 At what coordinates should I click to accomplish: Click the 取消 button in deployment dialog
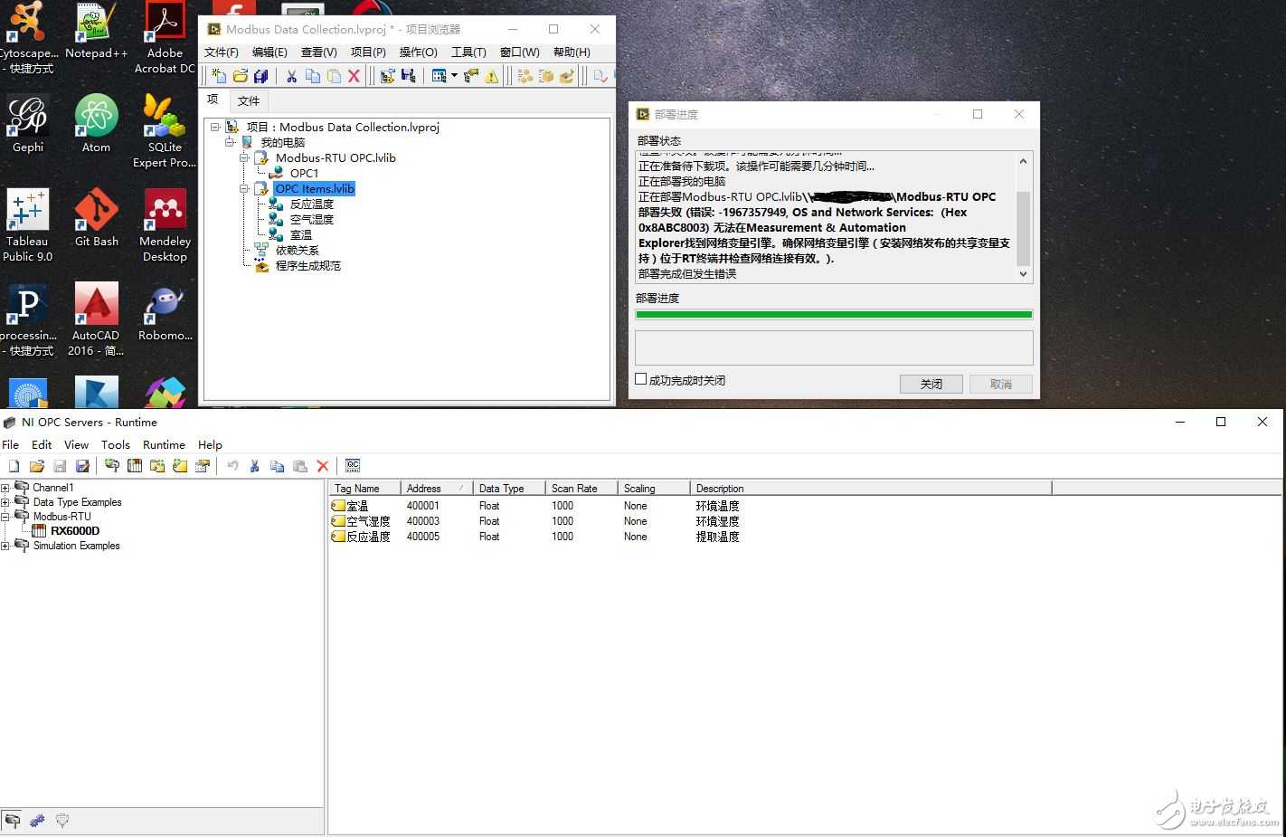click(x=1001, y=384)
